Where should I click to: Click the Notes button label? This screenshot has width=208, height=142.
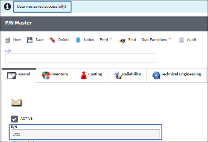coord(89,40)
